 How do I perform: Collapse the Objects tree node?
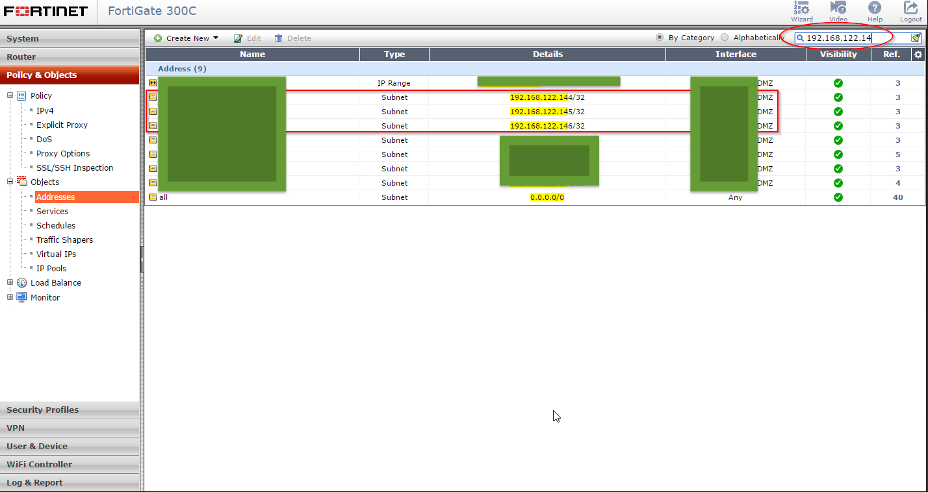pos(10,182)
